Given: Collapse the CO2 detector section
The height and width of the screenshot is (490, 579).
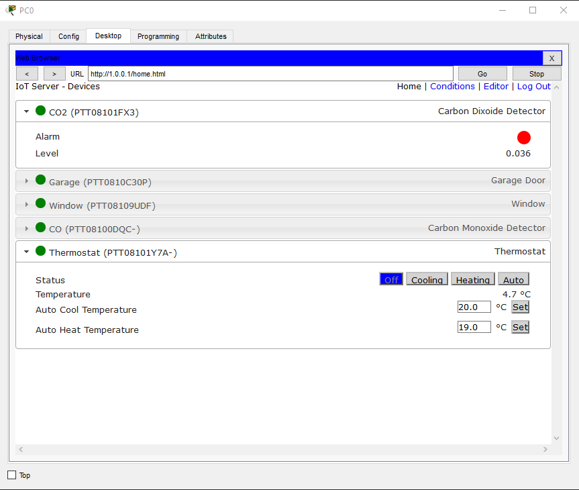Looking at the screenshot, I should (25, 111).
